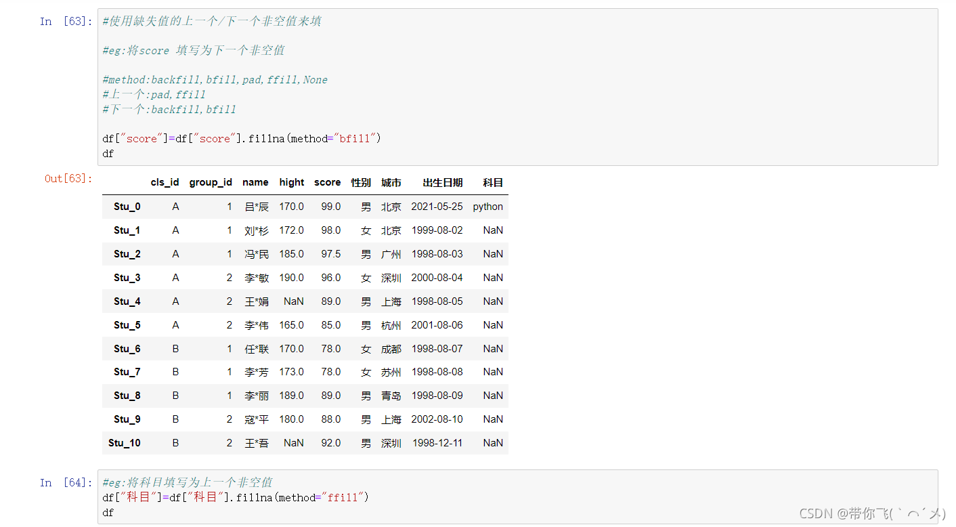The image size is (956, 527).
Task: Click the python value in Stu_0 row
Action: click(488, 207)
